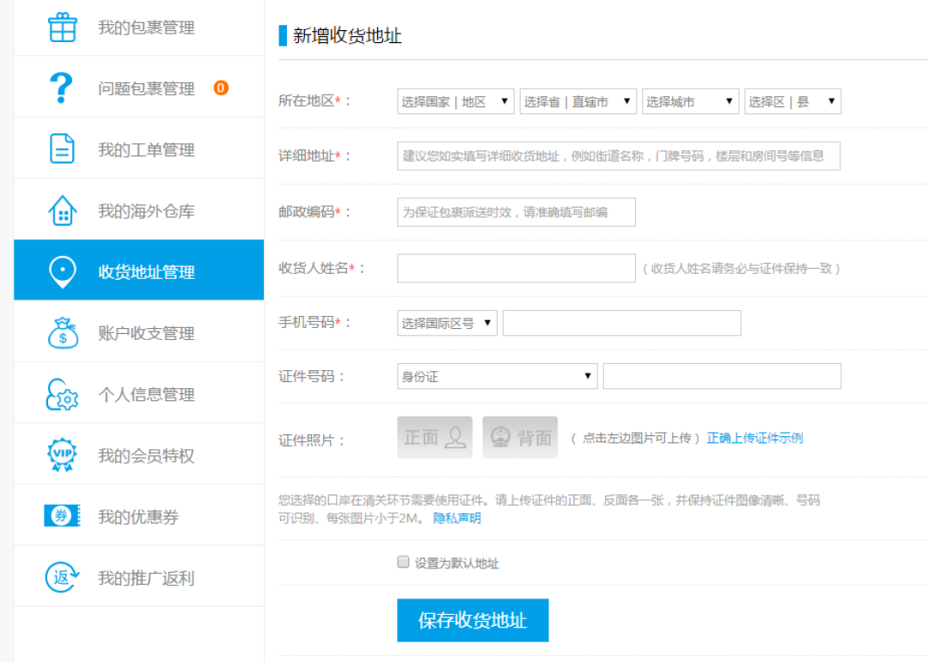Upload ID front via 正面 thumbnail
The height and width of the screenshot is (662, 928).
pyautogui.click(x=435, y=437)
